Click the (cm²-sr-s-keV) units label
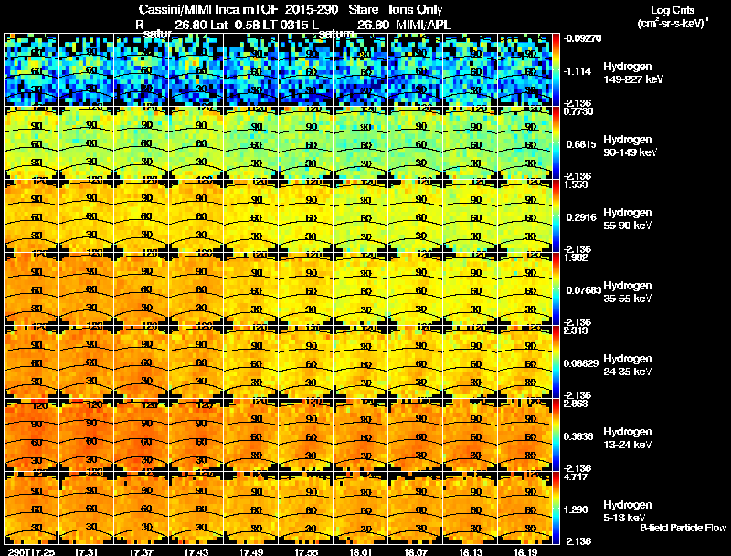Screen dimensions: 731x556 pos(673,23)
